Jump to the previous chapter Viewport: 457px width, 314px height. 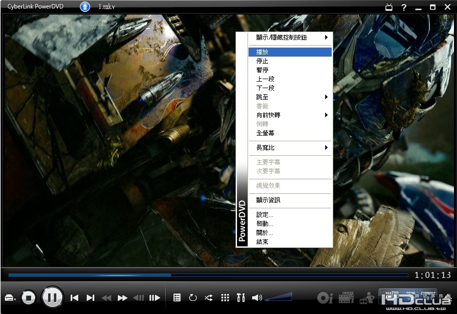[x=74, y=297]
